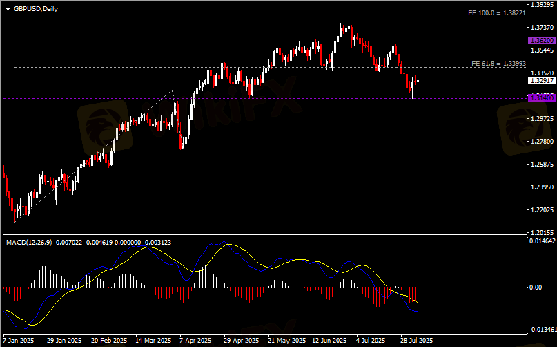Click the purple 1.31400 price tag
This screenshot has width=557, height=347.
point(542,98)
